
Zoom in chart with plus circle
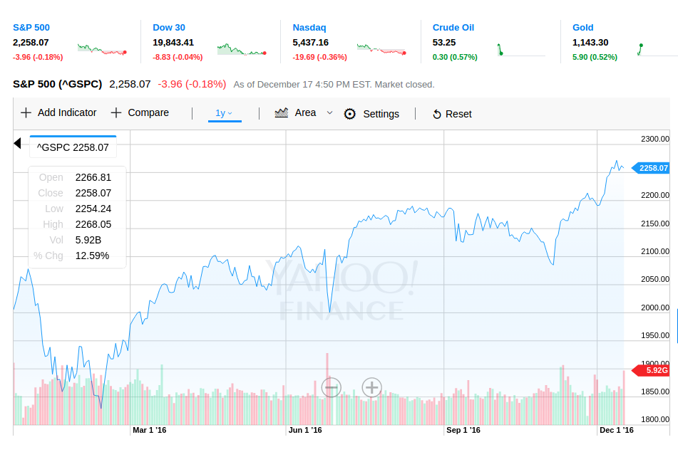371,387
